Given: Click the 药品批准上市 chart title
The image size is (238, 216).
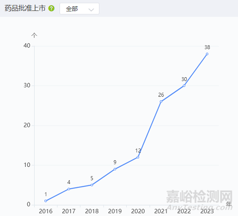Looking at the screenshot, I should click(25, 8).
